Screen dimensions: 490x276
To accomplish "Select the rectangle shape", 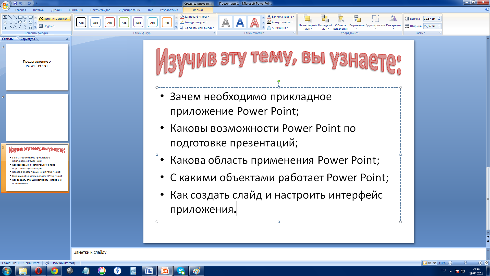I will 20,17.
